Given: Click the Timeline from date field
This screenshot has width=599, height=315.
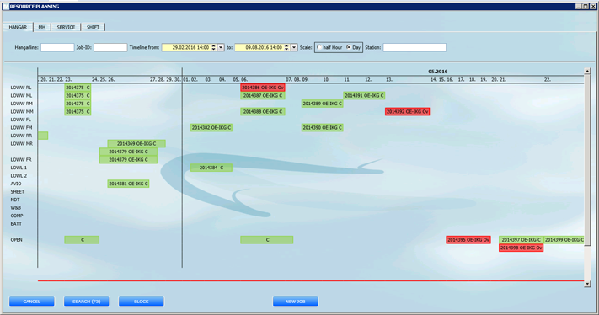Looking at the screenshot, I should click(x=187, y=47).
